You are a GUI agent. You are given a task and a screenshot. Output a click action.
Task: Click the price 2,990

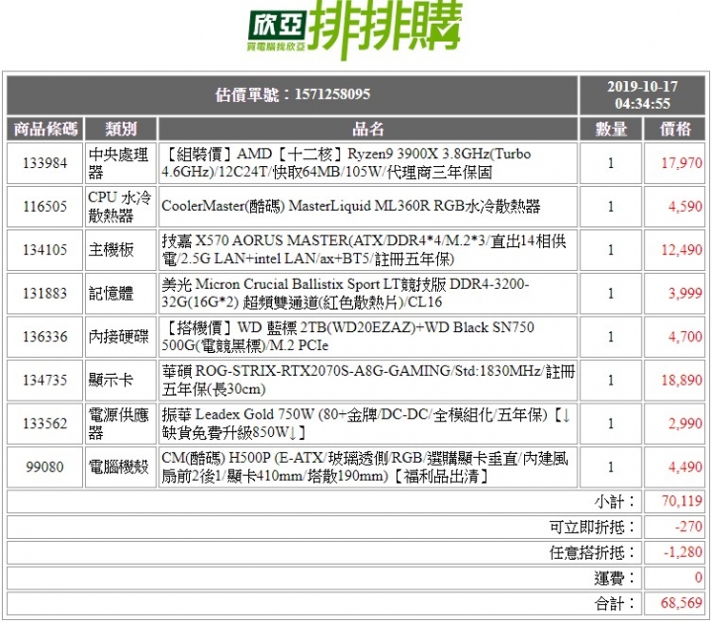[684, 423]
